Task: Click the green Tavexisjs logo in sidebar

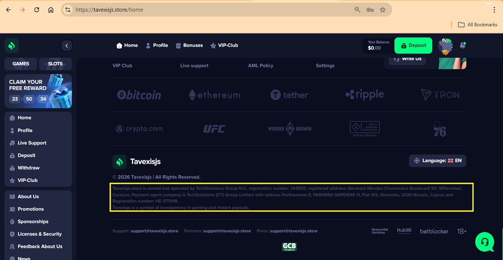Action: point(12,46)
